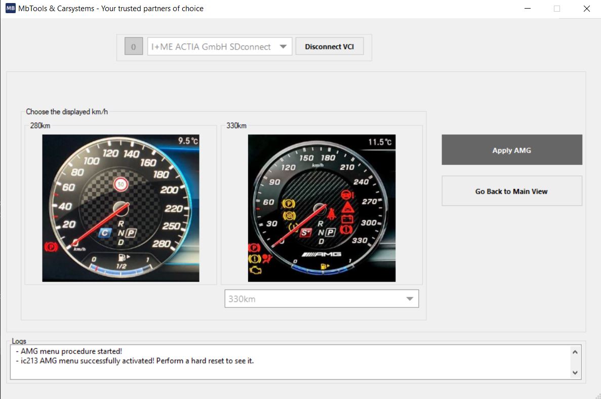This screenshot has height=399, width=601.
Task: Click the log scrollbar down arrow
Action: [x=575, y=372]
